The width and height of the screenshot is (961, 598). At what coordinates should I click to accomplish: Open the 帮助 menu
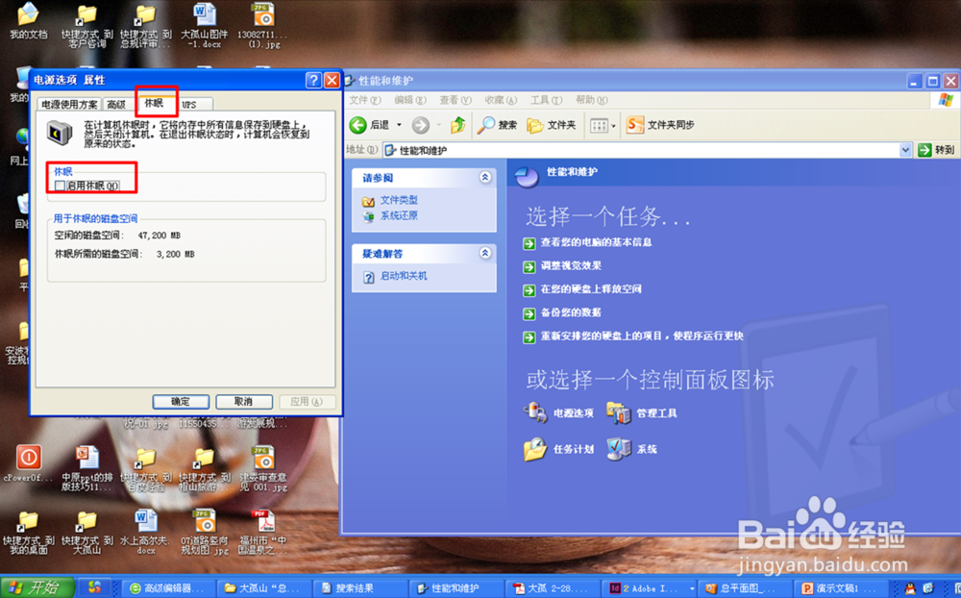pos(591,100)
